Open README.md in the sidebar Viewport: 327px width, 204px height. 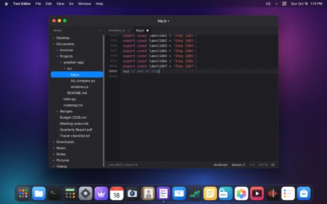77,93
